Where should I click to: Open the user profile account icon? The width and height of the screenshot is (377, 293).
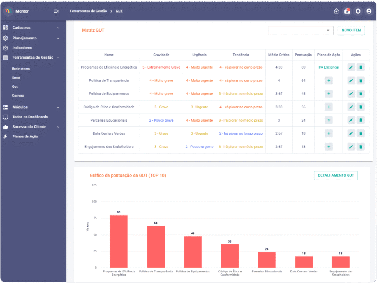(369, 11)
